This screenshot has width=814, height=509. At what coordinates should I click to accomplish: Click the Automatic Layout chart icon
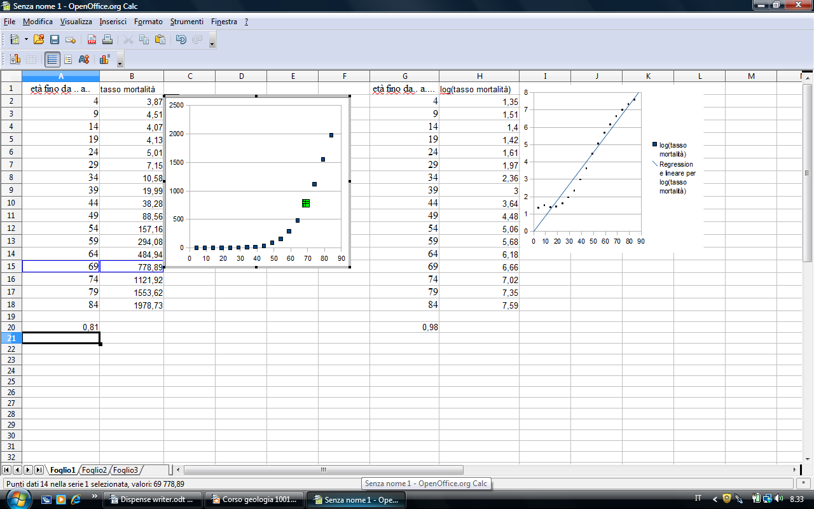(x=105, y=59)
